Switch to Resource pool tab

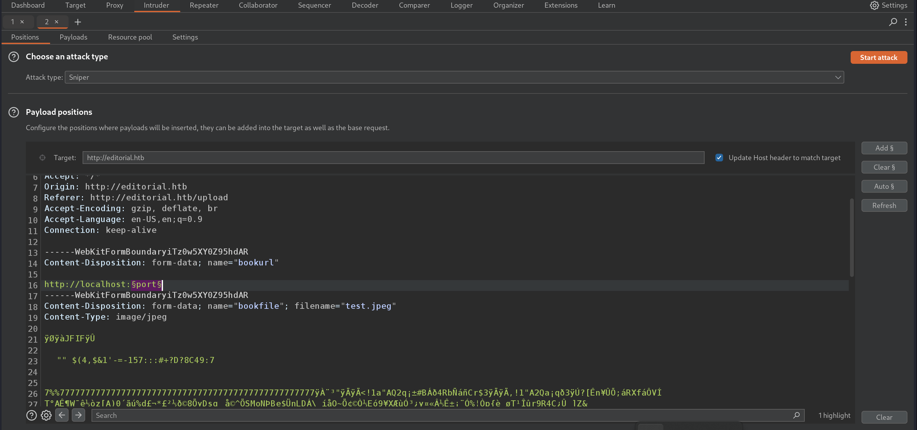130,37
